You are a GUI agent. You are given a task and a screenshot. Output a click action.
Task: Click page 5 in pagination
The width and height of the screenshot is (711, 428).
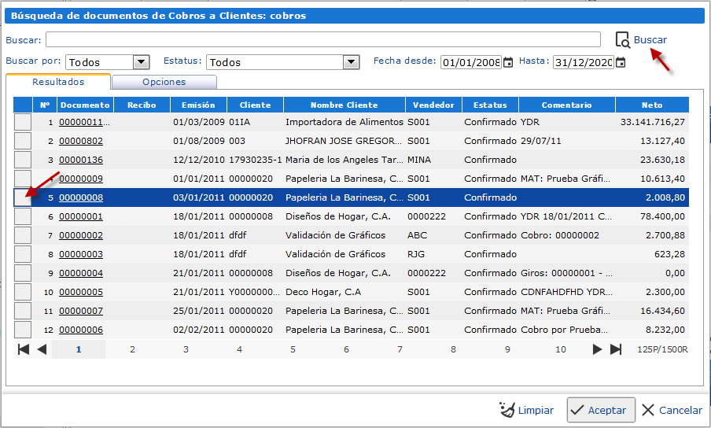coord(293,349)
